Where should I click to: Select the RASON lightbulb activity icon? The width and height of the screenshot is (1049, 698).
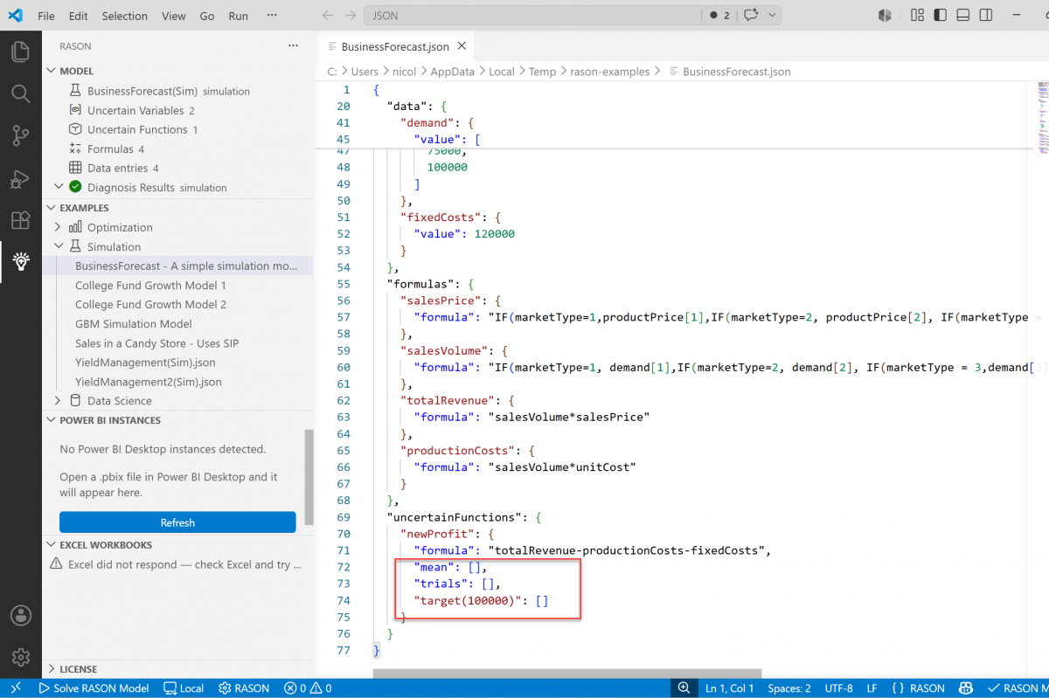pyautogui.click(x=20, y=261)
